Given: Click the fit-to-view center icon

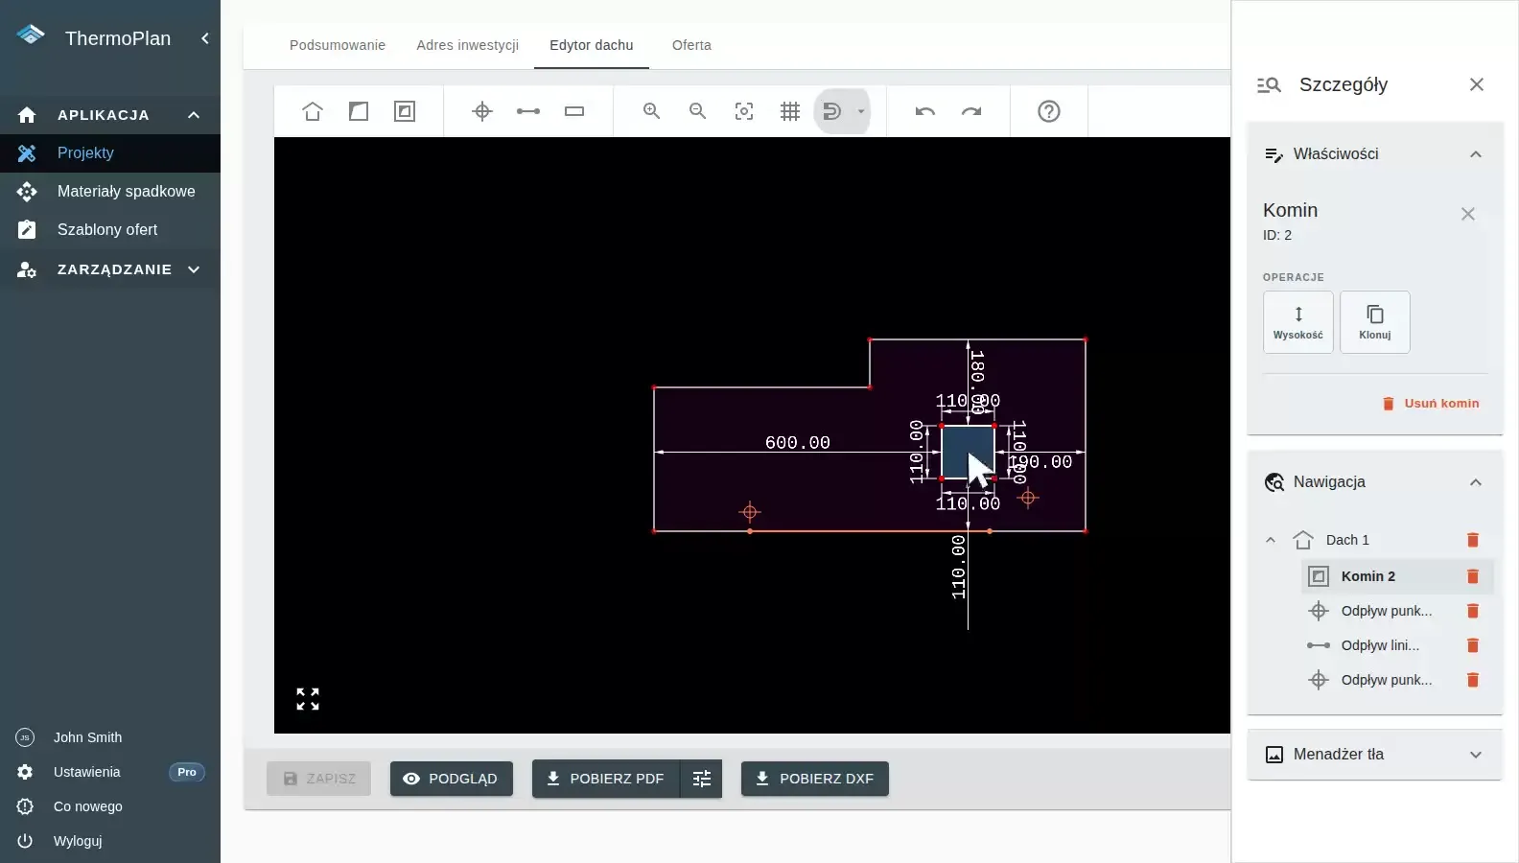Looking at the screenshot, I should coord(744,111).
